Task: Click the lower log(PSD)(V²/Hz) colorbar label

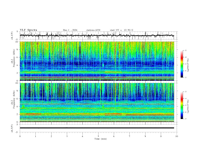Action: point(188,106)
